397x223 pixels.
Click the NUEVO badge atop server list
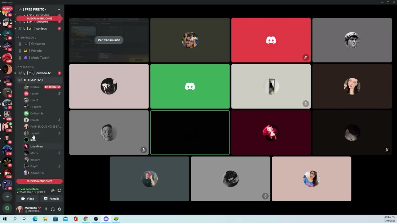click(7, 9)
